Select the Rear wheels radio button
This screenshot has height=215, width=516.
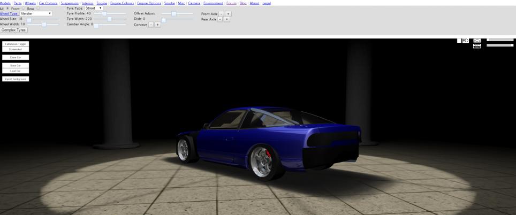[x=38, y=8]
